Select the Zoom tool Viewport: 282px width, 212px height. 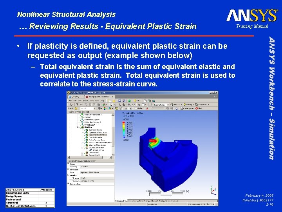pyautogui.click(x=119, y=104)
